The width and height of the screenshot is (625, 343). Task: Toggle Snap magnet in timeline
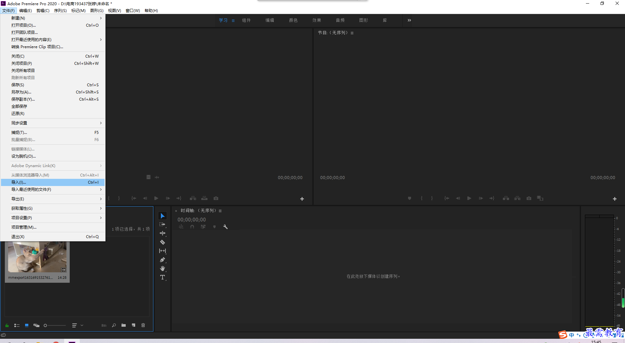(192, 227)
